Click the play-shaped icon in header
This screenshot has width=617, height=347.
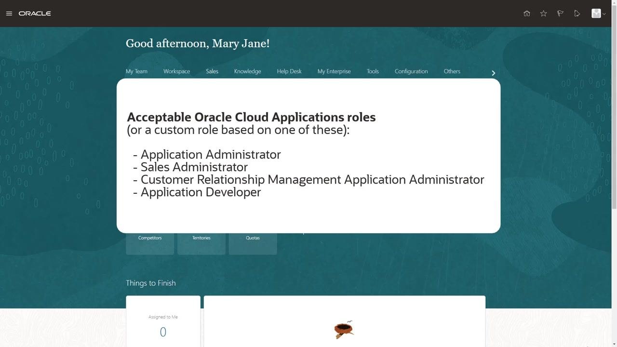(x=577, y=13)
